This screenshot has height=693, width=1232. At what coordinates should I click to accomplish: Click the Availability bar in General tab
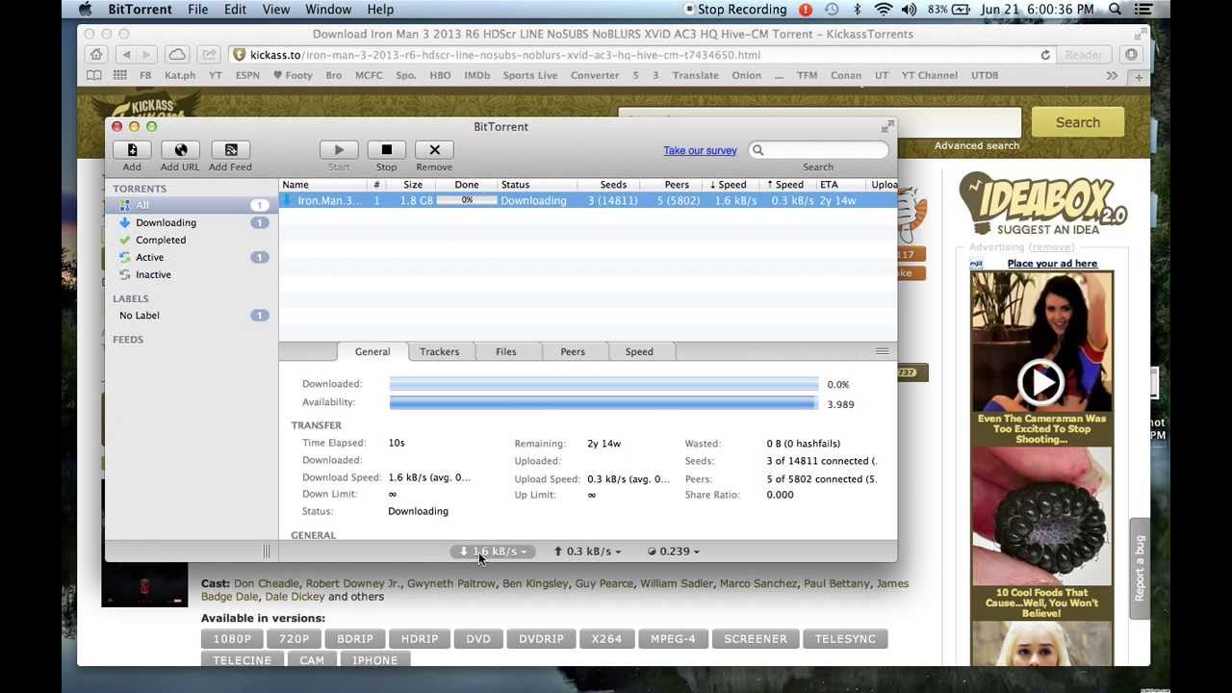click(603, 402)
